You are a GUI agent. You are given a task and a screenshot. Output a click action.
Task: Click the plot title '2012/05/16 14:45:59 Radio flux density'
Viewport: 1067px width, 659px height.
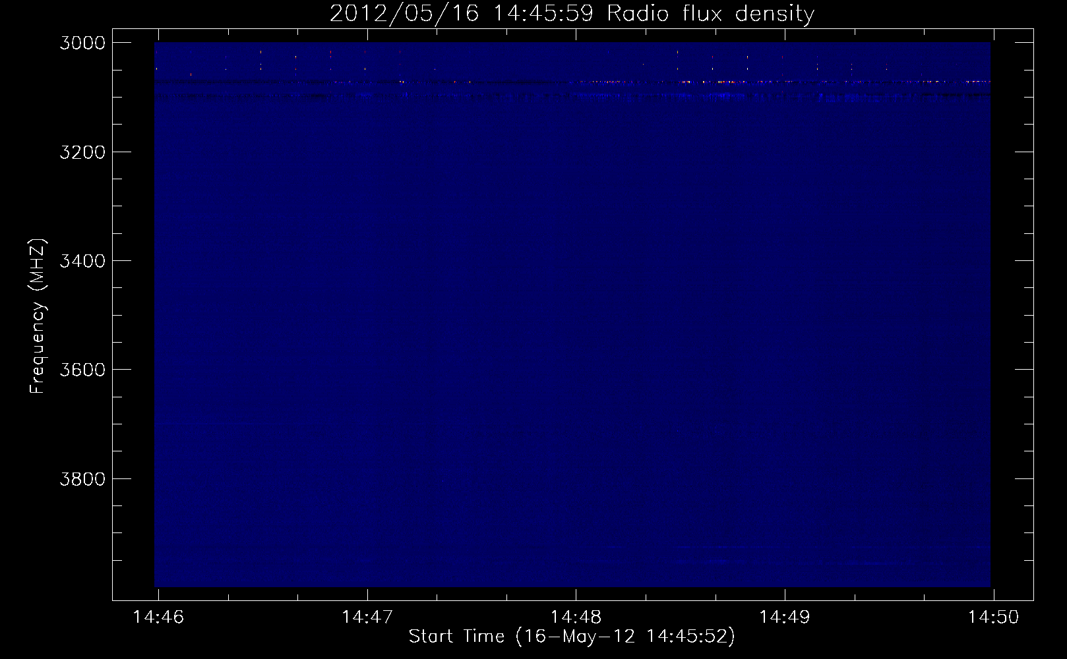click(x=572, y=13)
